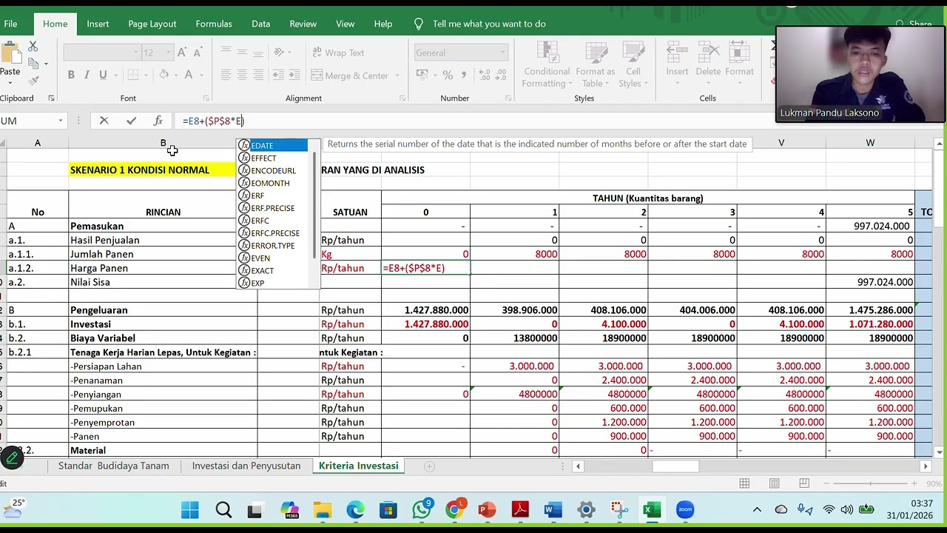
Task: Switch to the Page Layout ribbon tab
Action: pyautogui.click(x=152, y=24)
